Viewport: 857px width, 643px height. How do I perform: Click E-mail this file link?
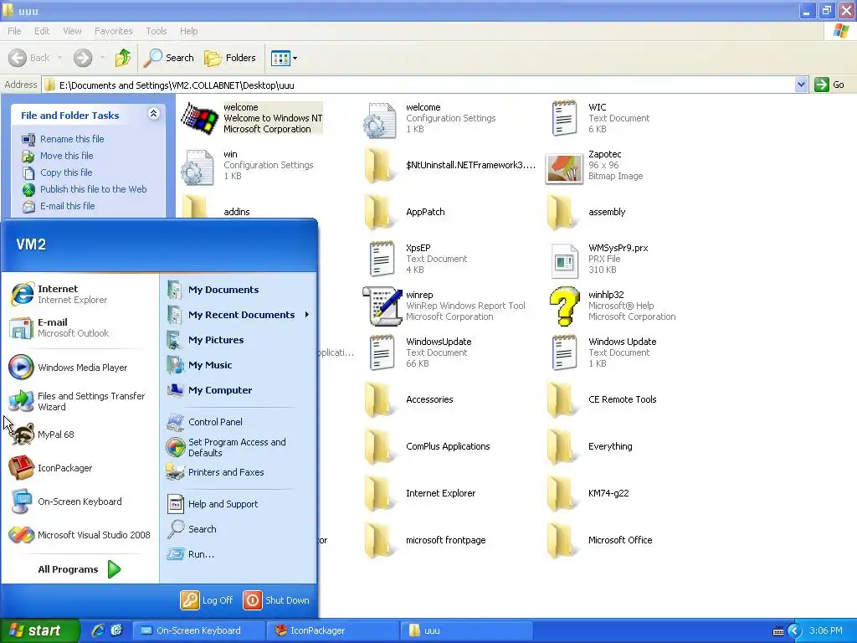(x=67, y=206)
